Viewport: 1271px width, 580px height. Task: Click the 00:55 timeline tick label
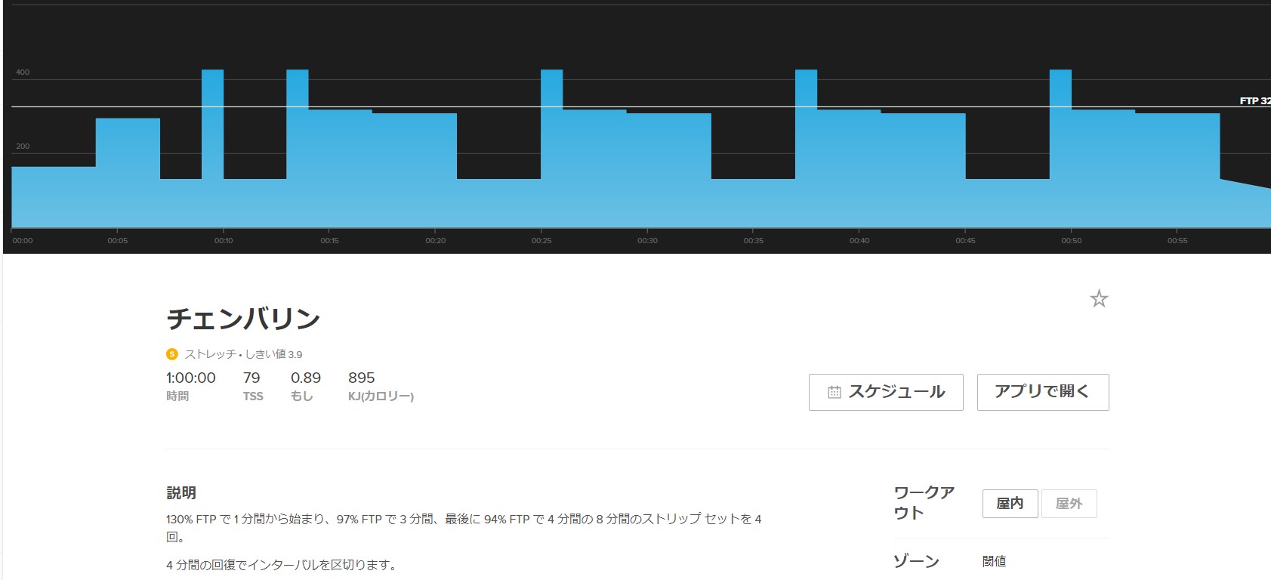pos(1177,241)
